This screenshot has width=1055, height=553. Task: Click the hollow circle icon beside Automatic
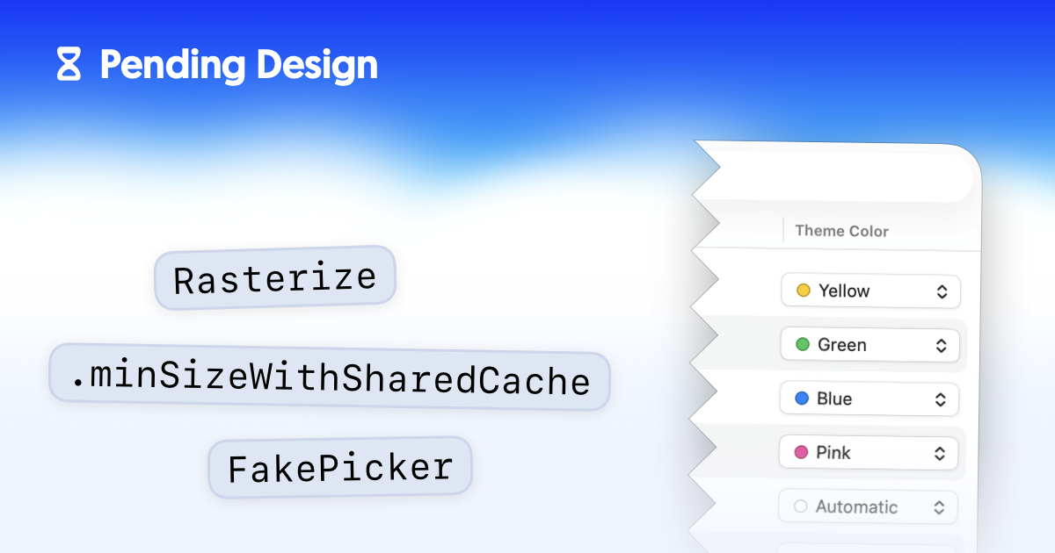click(801, 506)
